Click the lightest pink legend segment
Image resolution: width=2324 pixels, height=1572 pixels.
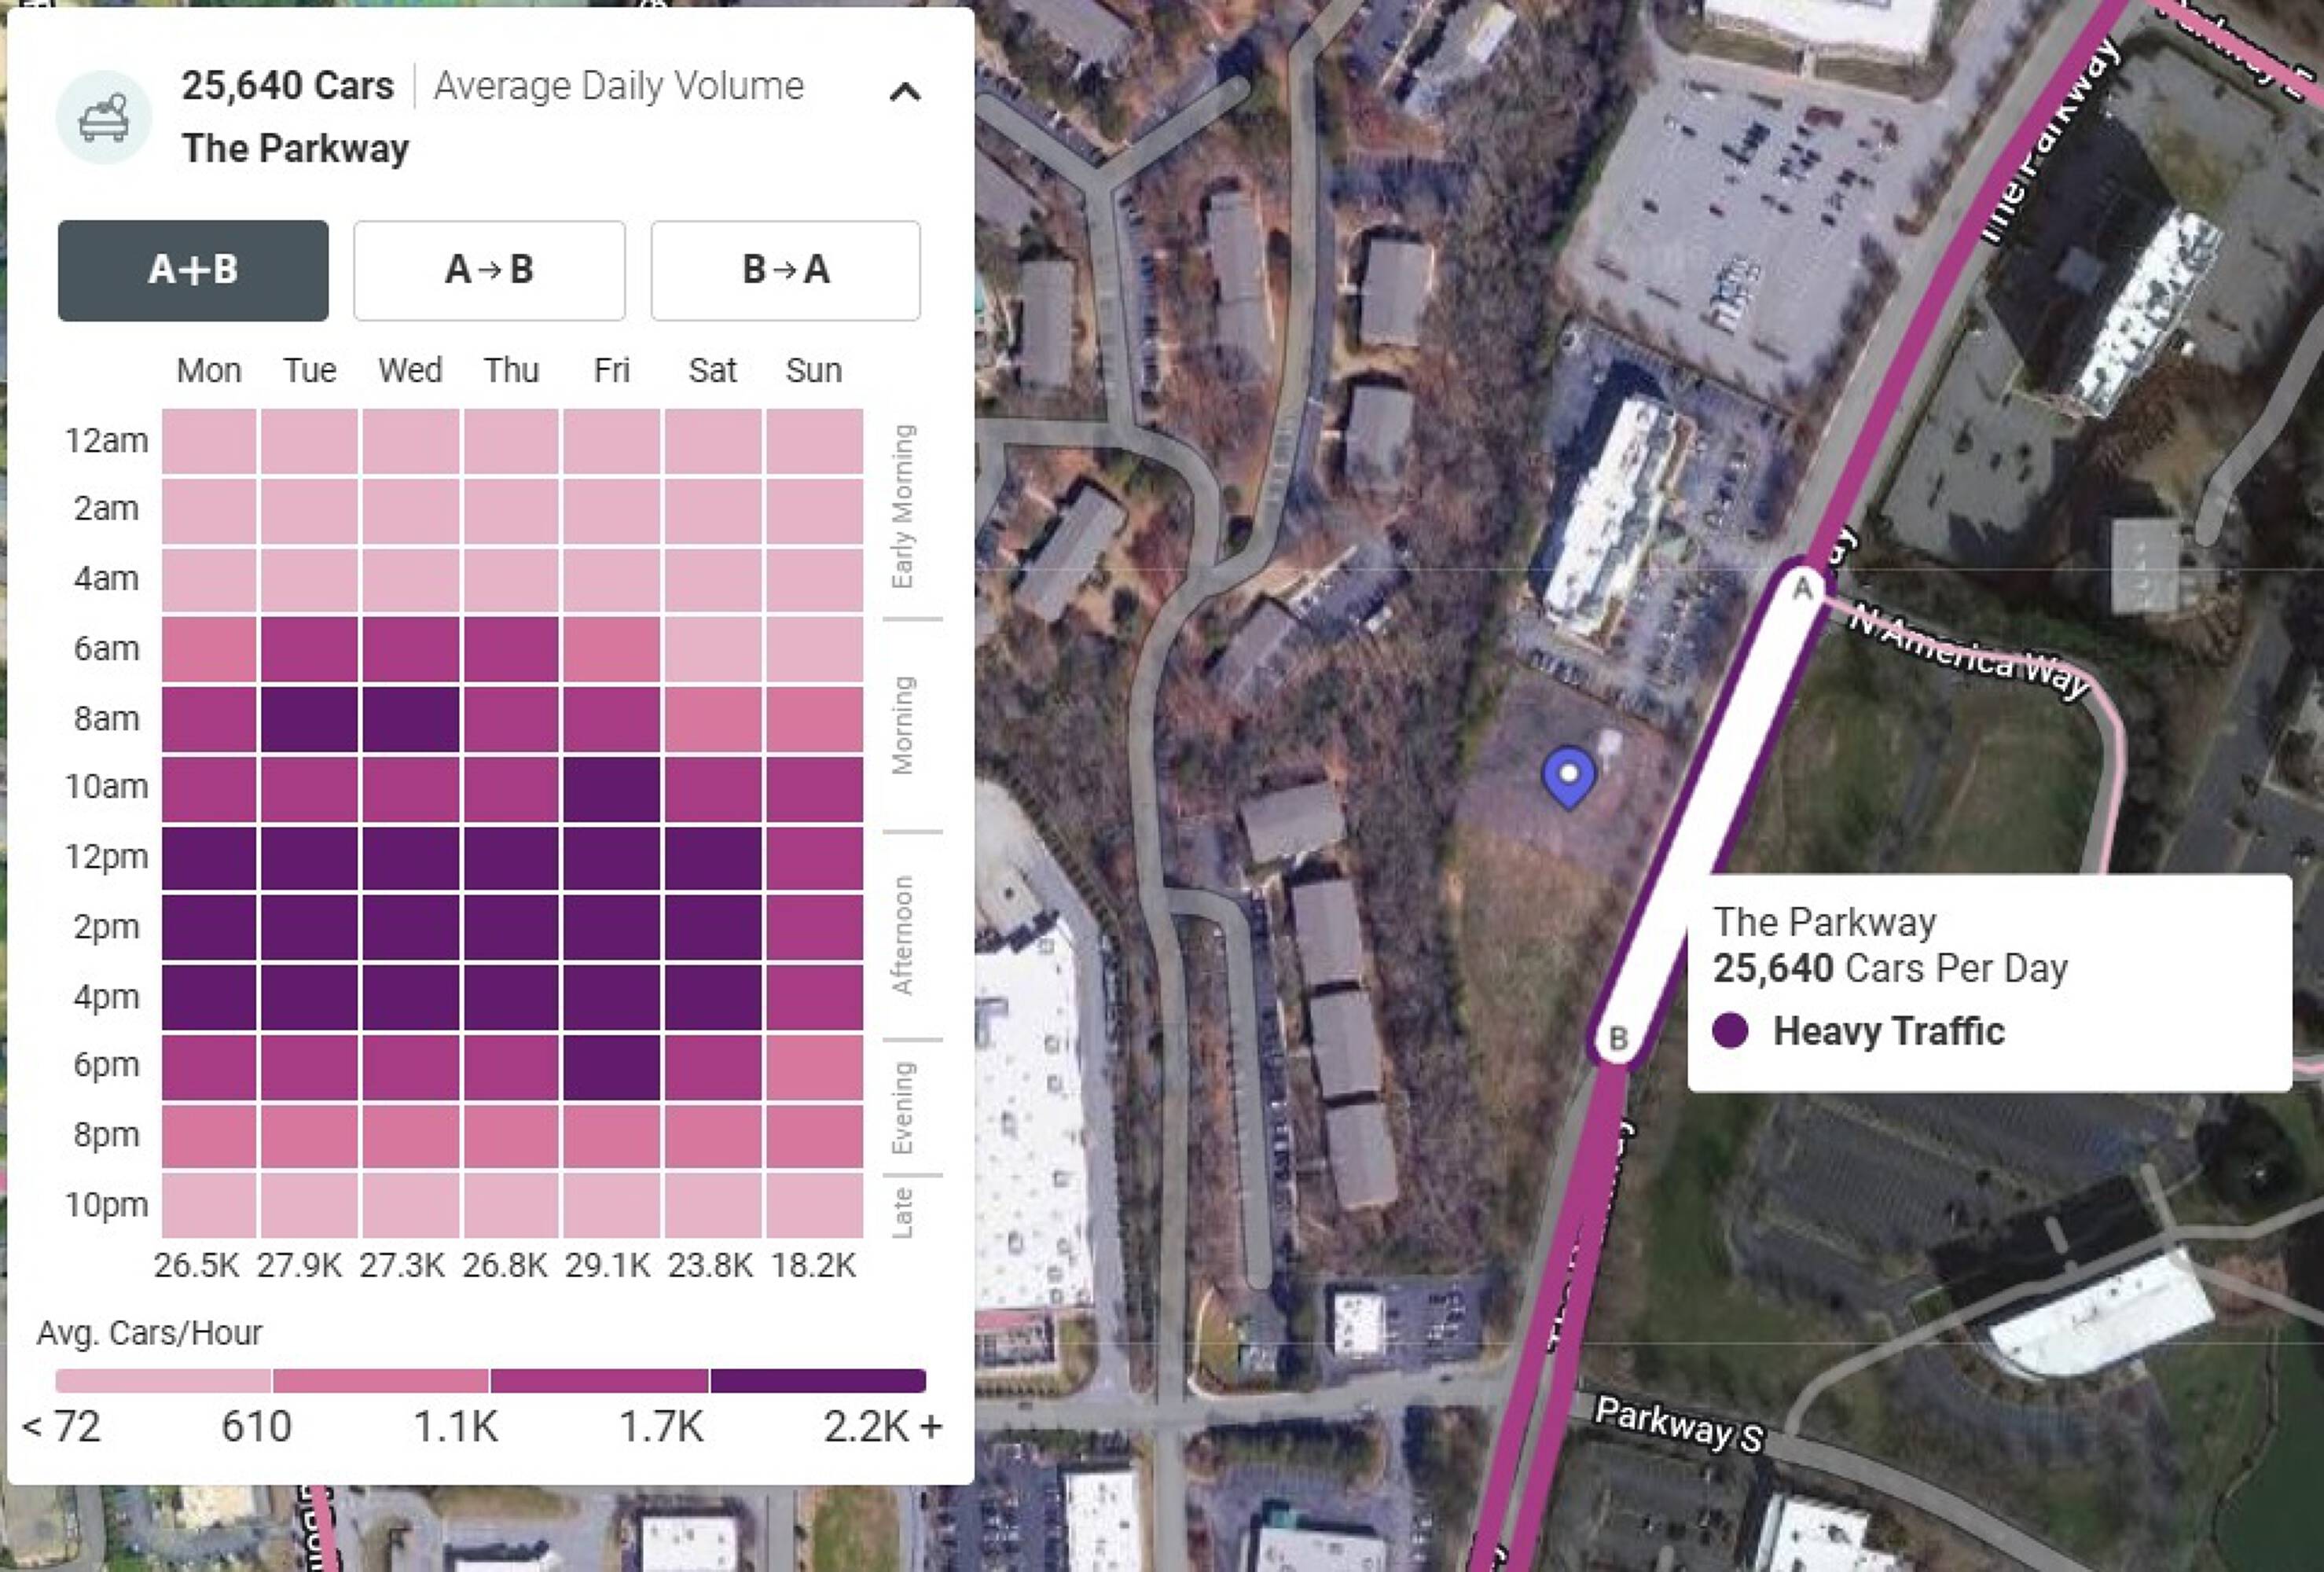coord(163,1381)
